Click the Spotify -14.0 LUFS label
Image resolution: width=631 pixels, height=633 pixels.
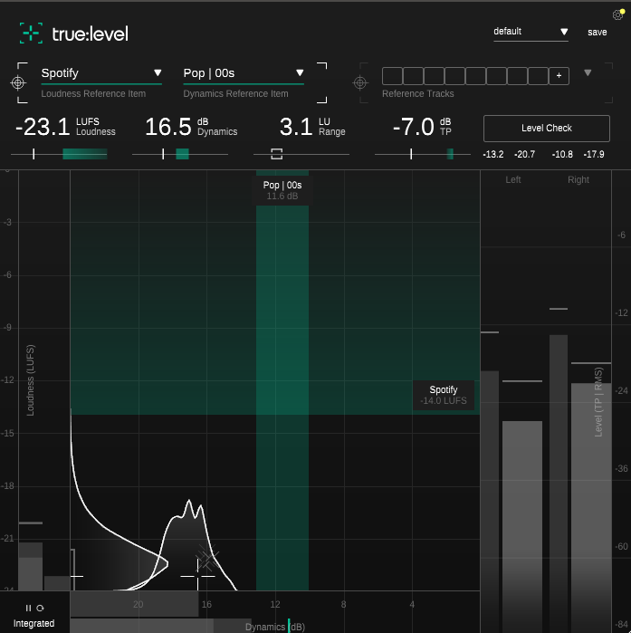tap(444, 395)
